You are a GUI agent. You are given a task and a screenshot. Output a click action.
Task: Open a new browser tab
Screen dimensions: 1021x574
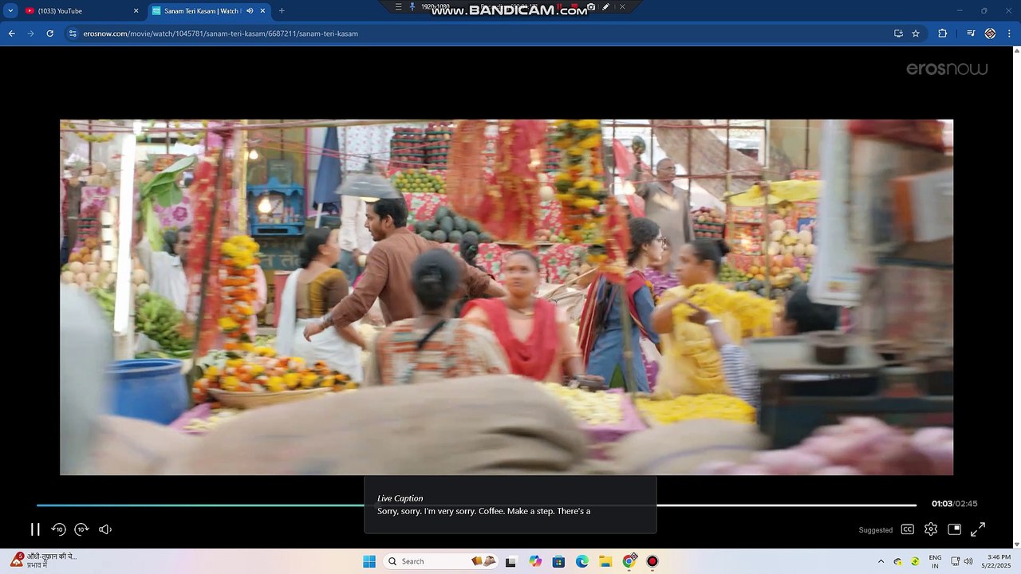(x=282, y=11)
